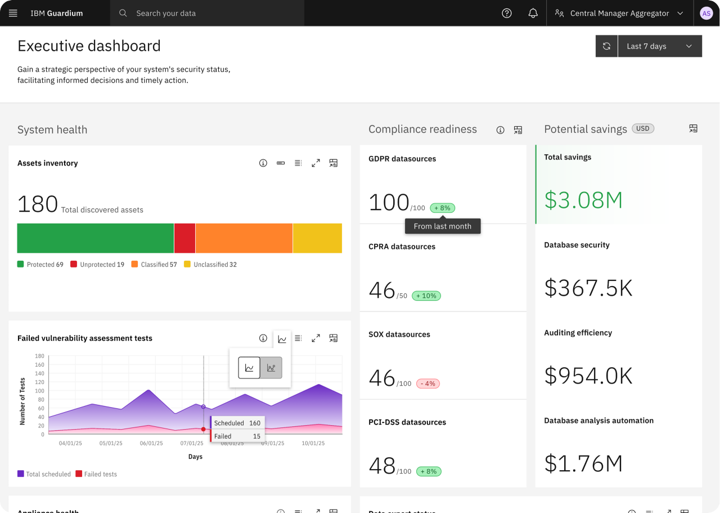Expand the Assets inventory card to fullscreen
720x513 pixels.
(316, 163)
